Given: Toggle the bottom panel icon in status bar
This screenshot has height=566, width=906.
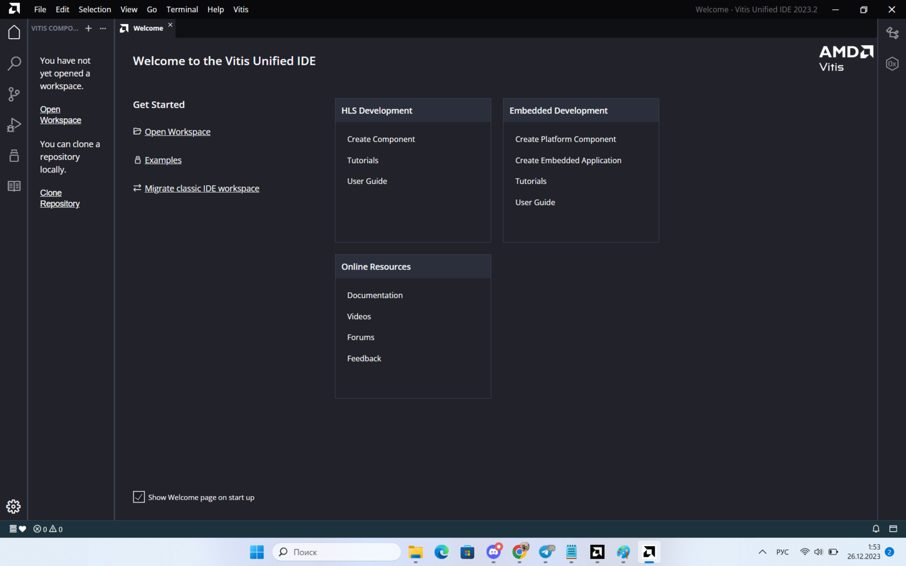Looking at the screenshot, I should point(893,529).
